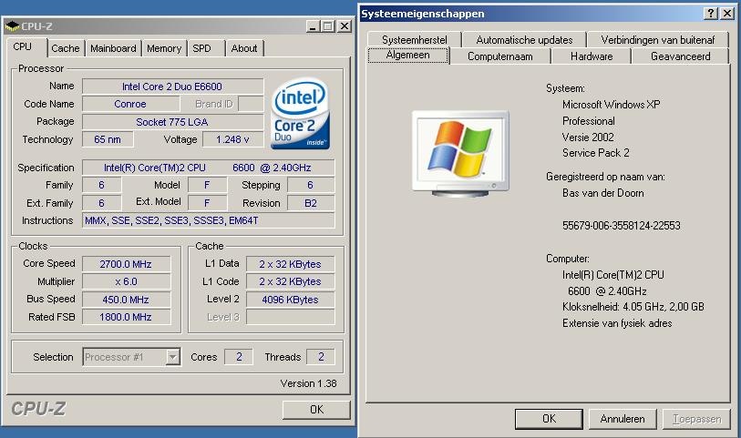Click the text 'Microsoft Windows XP'
This screenshot has width=741, height=438.
coord(611,105)
